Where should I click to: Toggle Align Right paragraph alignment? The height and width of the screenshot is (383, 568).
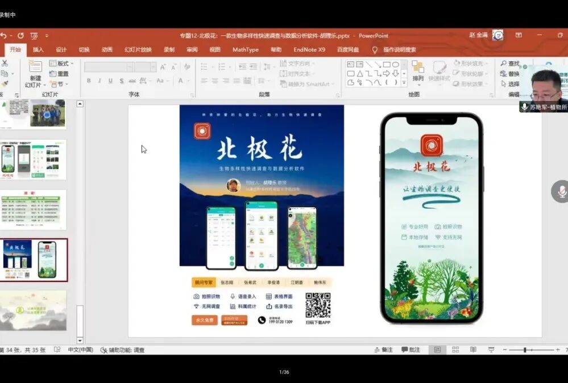226,81
